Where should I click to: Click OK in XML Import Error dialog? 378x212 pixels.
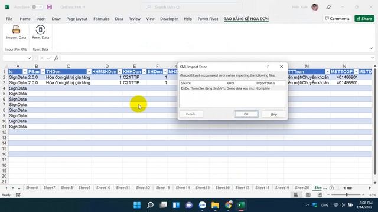[246, 114]
